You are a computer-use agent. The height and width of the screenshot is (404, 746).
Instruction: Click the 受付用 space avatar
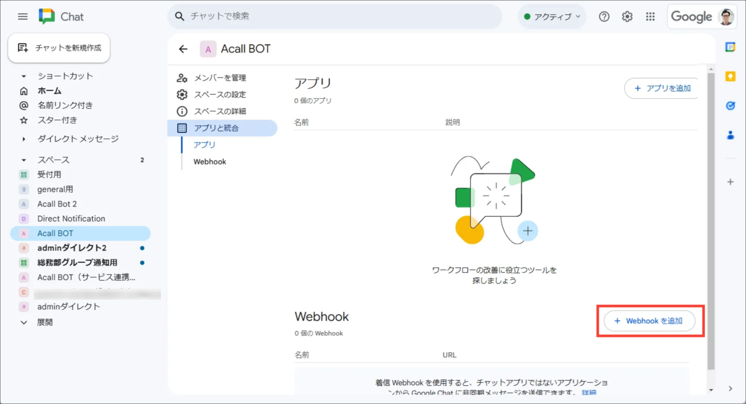point(24,174)
